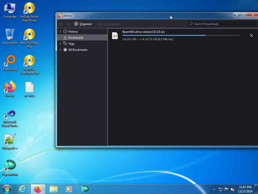This screenshot has width=258, height=194.
Task: Expand the History tree node
Action: (60, 32)
